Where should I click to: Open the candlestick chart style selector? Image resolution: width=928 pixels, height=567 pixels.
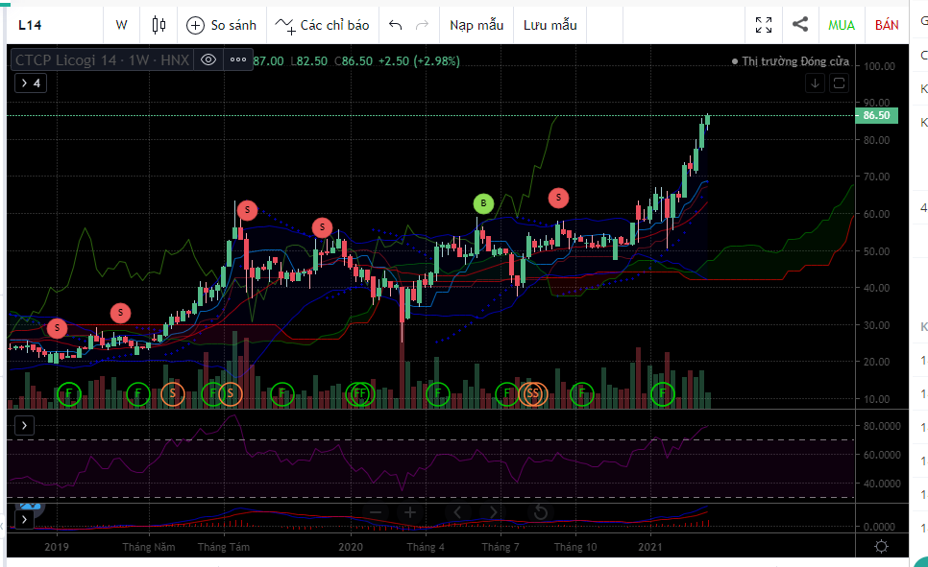tap(159, 25)
